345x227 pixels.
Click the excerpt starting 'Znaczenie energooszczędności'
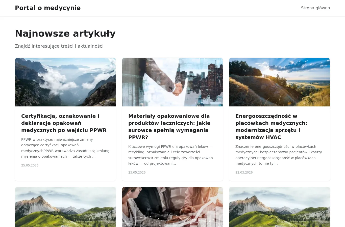pos(279,155)
